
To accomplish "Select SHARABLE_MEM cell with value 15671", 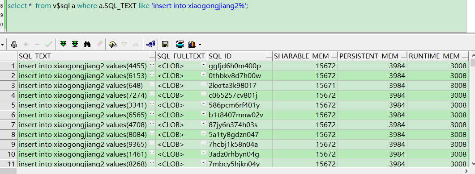I will pyautogui.click(x=305, y=86).
